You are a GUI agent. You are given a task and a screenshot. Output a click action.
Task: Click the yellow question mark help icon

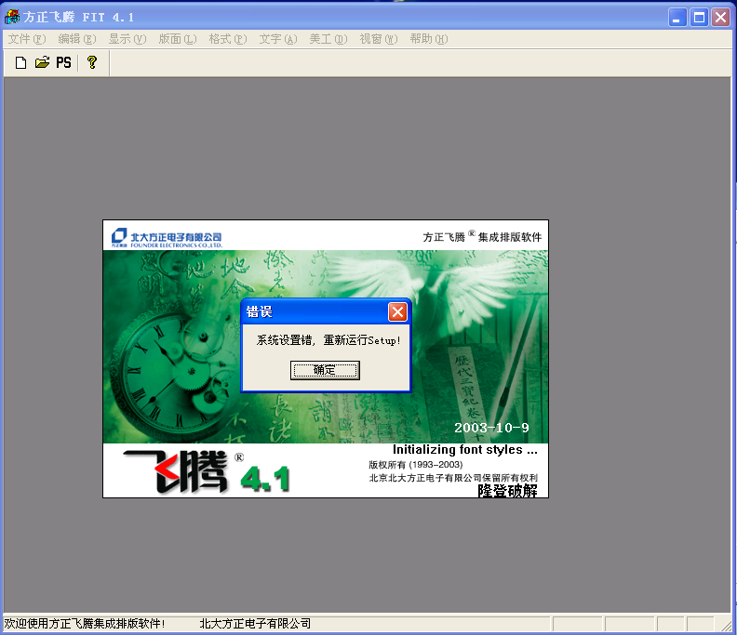tap(92, 62)
